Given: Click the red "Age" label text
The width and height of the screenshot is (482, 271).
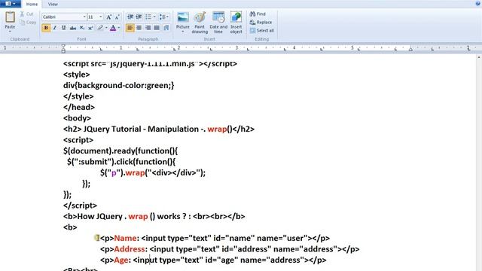Looking at the screenshot, I should pyautogui.click(x=121, y=260).
